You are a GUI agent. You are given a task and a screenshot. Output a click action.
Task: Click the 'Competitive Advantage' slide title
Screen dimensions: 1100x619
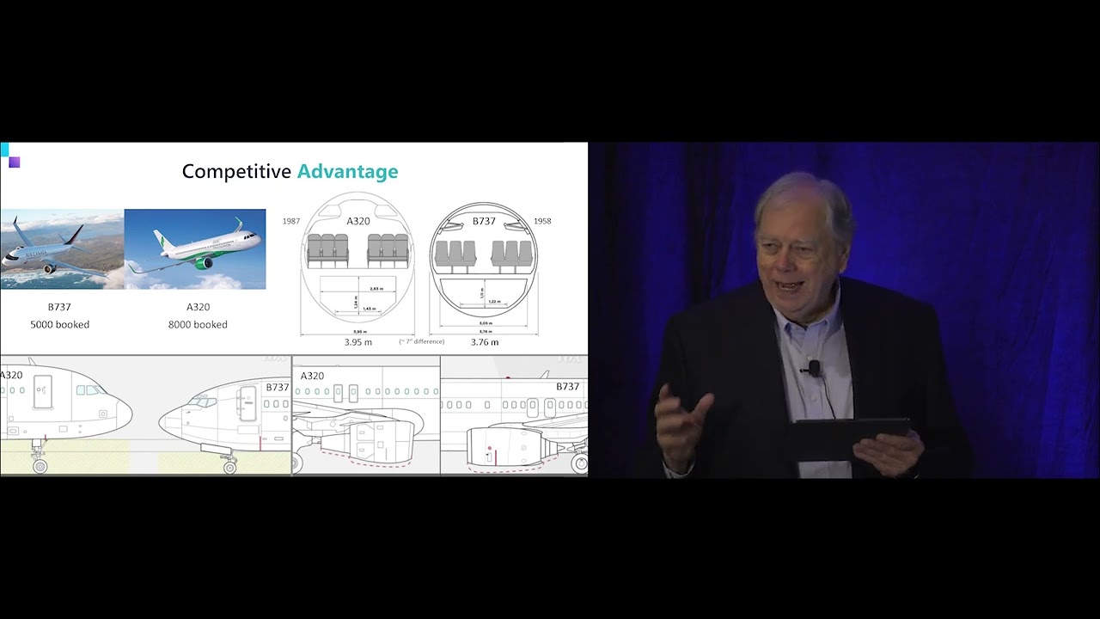pos(290,171)
